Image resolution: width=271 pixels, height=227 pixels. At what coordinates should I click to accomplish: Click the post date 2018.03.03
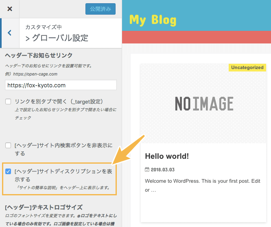(x=163, y=170)
